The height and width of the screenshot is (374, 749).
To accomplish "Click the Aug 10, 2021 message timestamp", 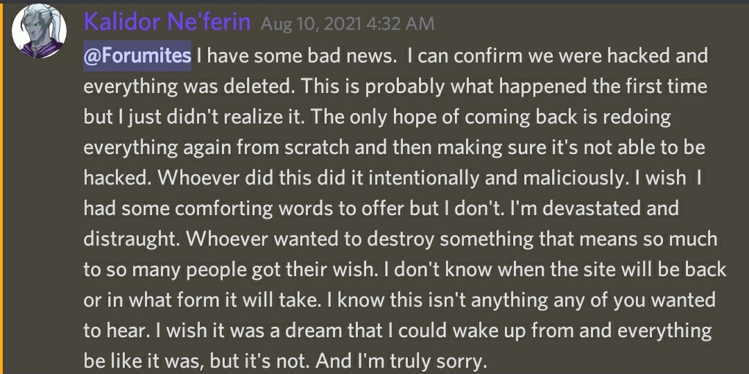I will (347, 24).
